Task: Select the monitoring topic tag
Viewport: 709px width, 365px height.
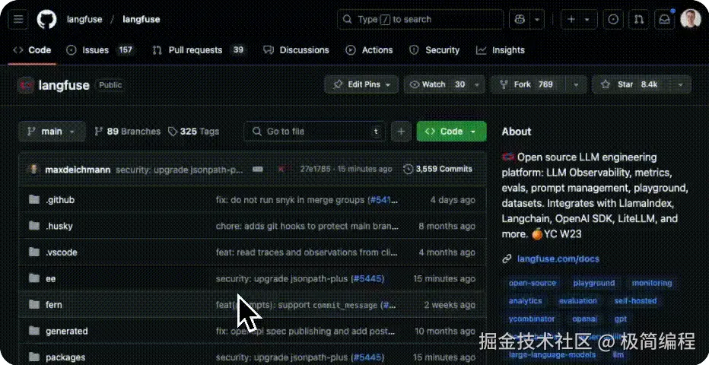Action: coord(652,283)
